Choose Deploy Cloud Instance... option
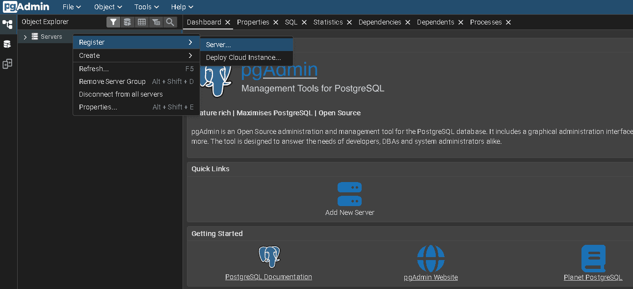This screenshot has width=633, height=289. point(243,57)
